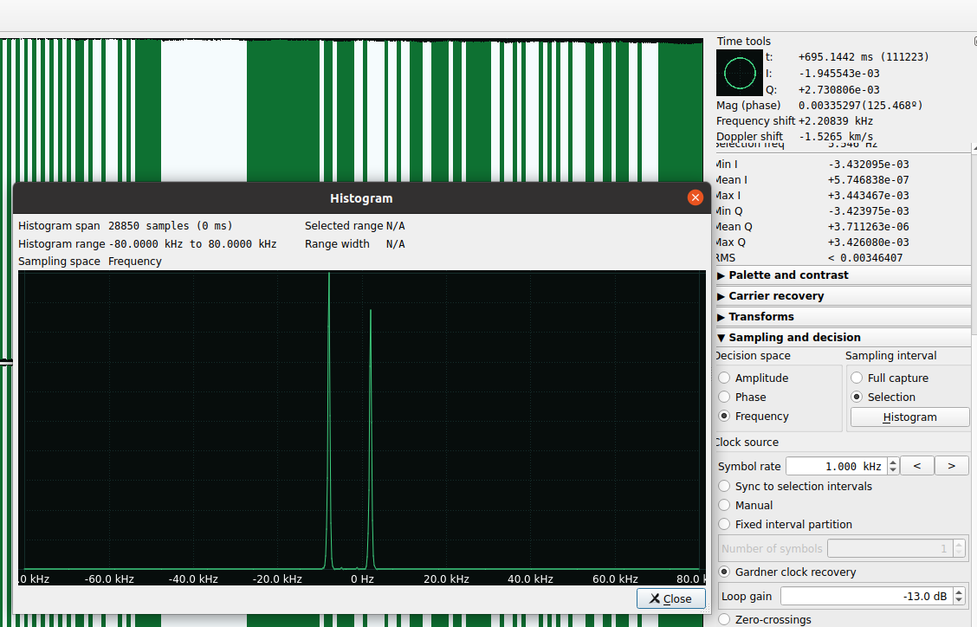Increase symbol rate with the > button
This screenshot has height=627, width=977.
[x=951, y=467]
